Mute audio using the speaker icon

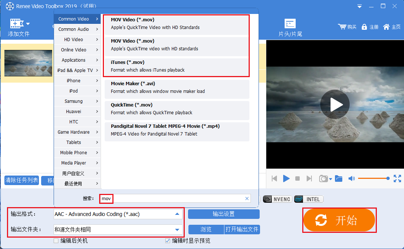pos(351,178)
